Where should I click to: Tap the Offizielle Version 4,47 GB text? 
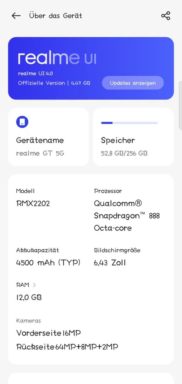click(x=54, y=83)
